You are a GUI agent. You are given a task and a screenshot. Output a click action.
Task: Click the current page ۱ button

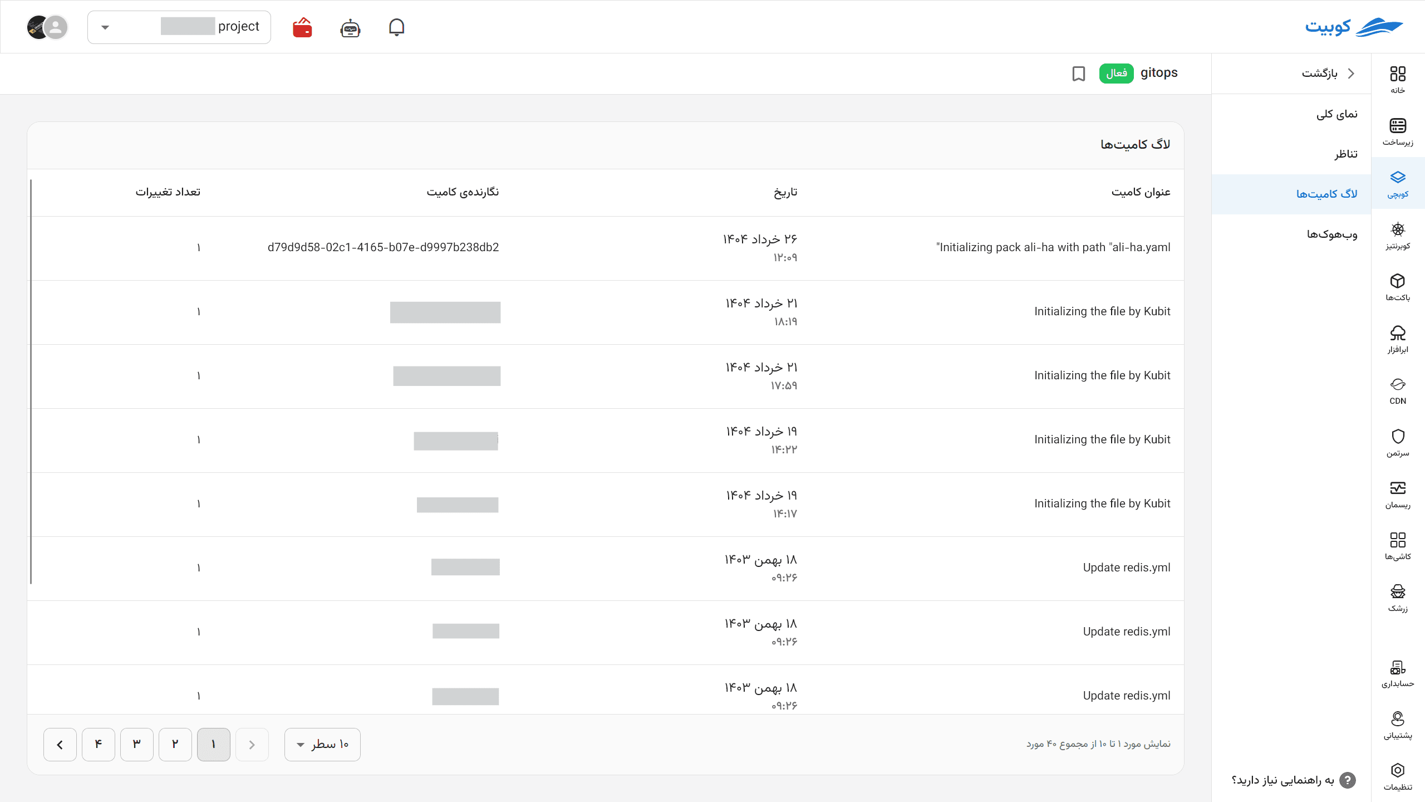coord(214,744)
